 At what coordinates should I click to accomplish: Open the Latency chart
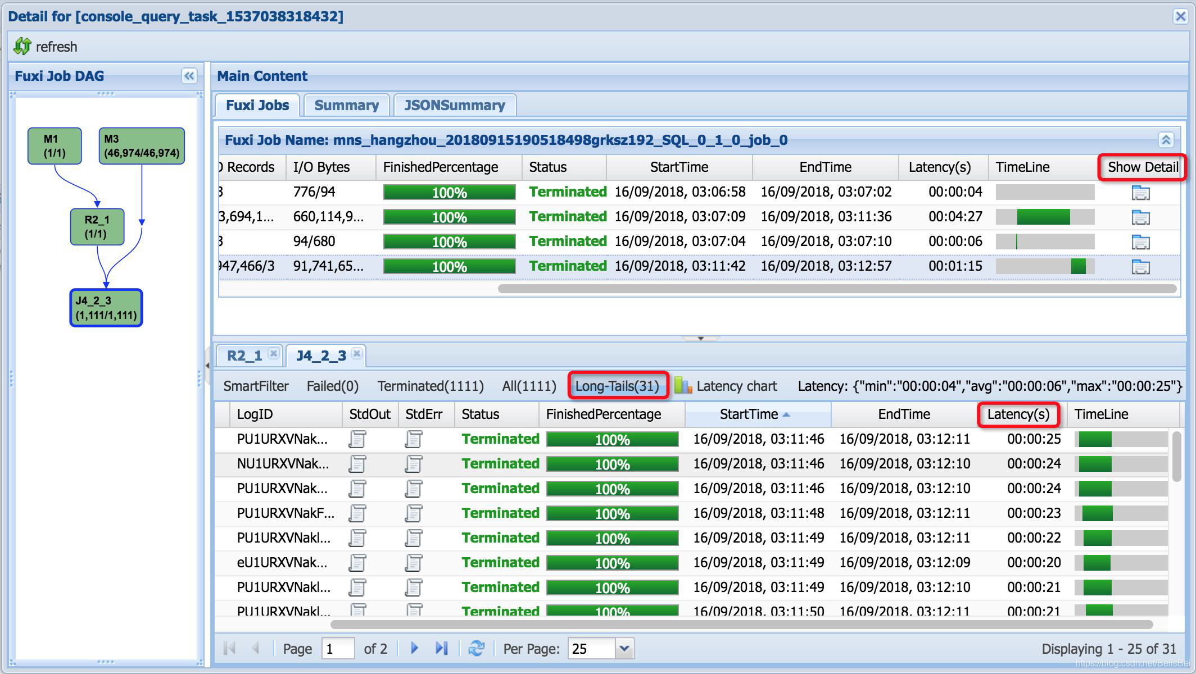(726, 386)
